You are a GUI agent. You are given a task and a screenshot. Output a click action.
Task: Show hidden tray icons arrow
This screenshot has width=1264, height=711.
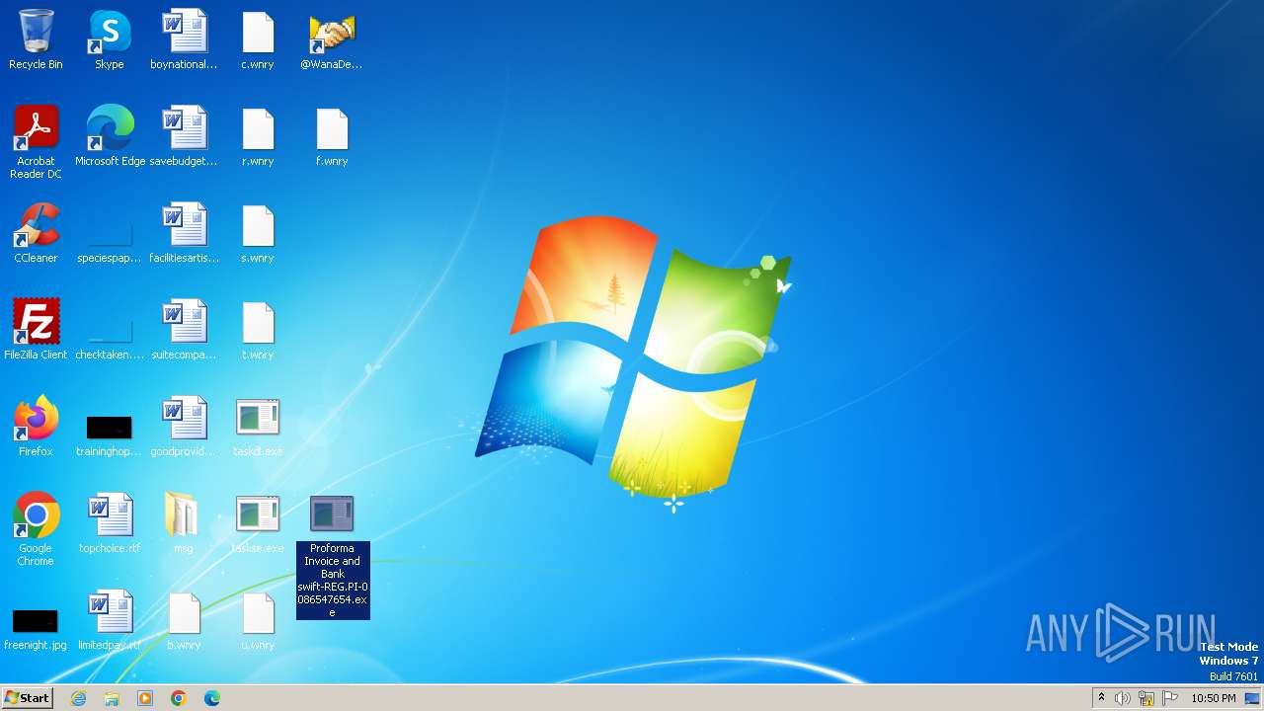pos(1101,698)
